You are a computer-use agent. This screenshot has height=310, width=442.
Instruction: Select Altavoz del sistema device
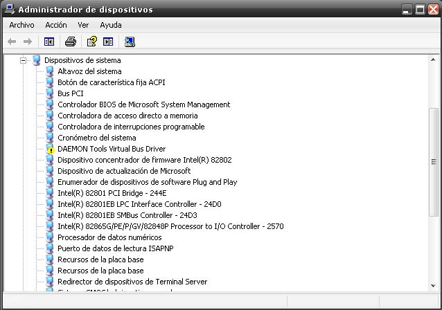tap(89, 71)
